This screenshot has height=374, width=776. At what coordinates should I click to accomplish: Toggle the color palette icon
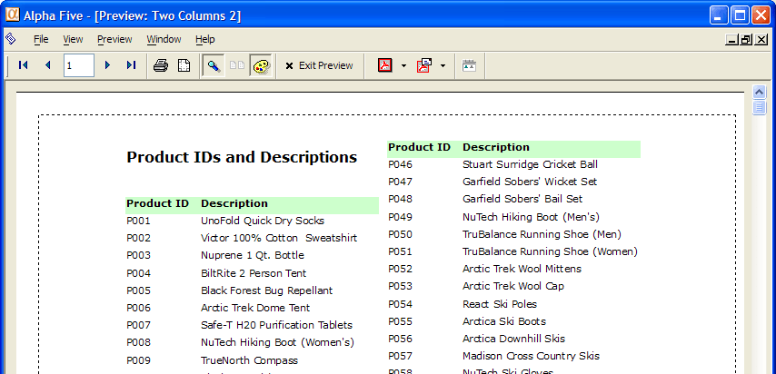point(262,65)
